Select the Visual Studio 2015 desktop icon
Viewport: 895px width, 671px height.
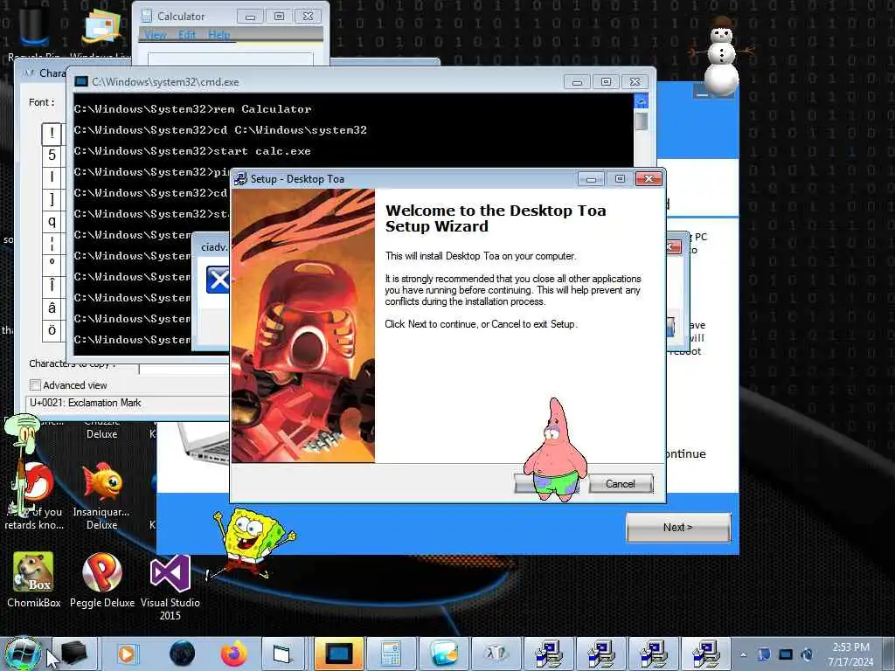tap(170, 588)
